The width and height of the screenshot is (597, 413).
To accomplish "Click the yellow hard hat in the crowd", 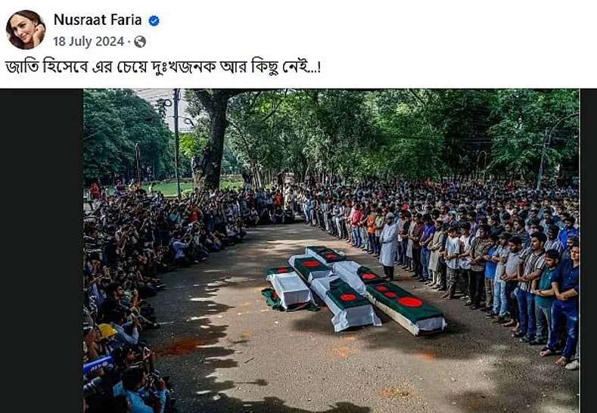I will (107, 331).
